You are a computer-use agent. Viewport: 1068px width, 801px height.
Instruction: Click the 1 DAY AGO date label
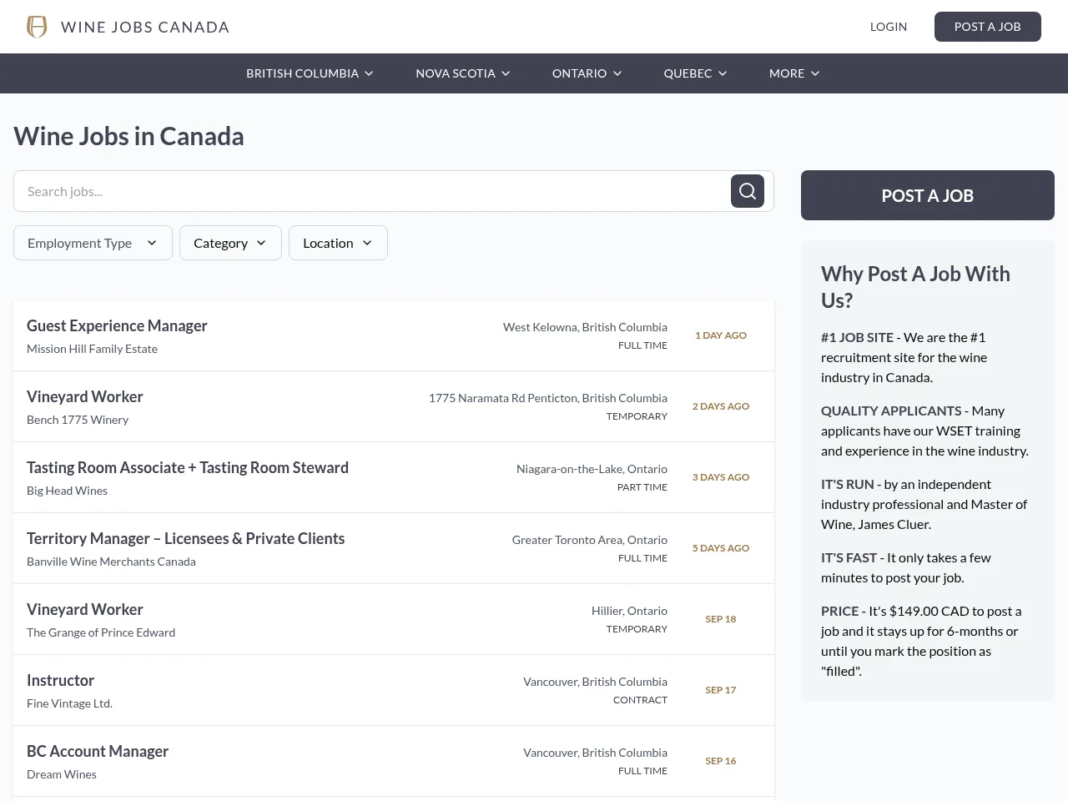click(x=721, y=335)
